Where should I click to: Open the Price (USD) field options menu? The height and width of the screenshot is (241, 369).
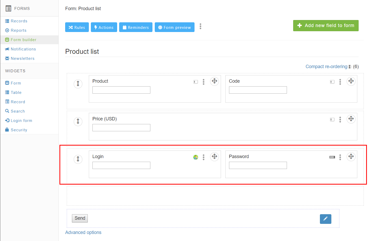pyautogui.click(x=340, y=120)
